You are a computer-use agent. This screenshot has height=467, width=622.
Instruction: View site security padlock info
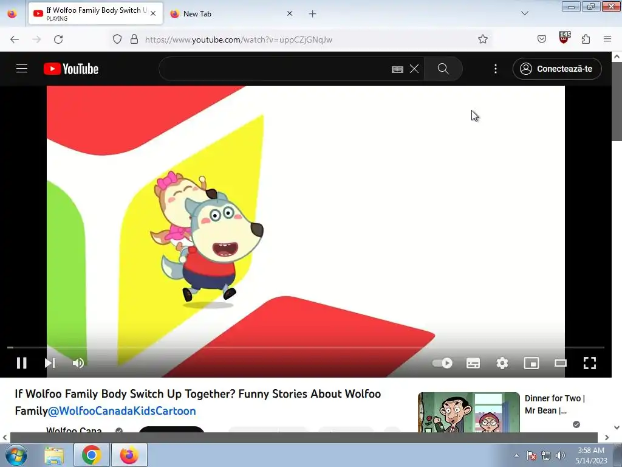134,40
